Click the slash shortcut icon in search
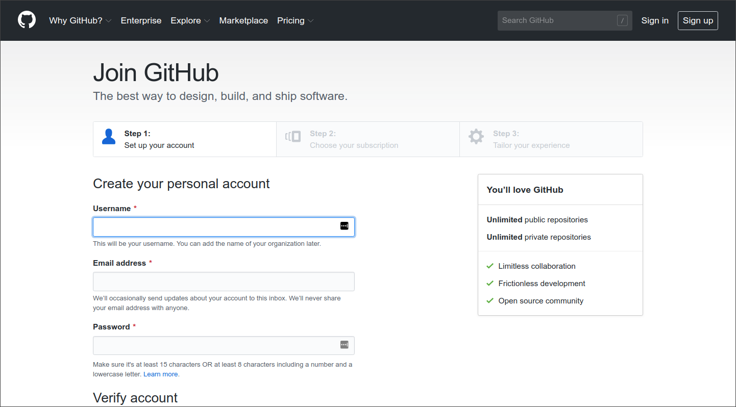 622,20
